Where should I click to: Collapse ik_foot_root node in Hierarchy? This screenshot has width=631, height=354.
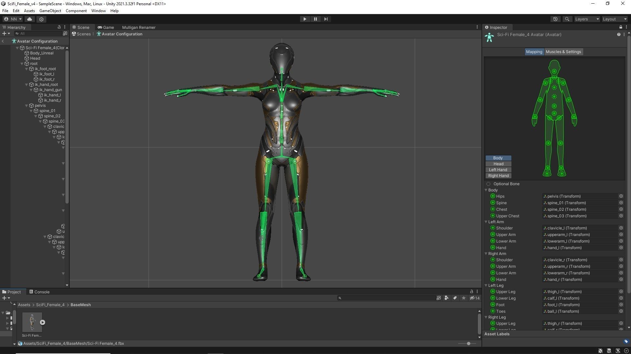27,69
